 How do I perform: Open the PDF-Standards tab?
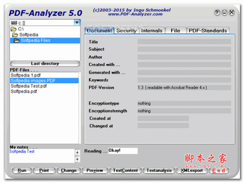pos(208,30)
